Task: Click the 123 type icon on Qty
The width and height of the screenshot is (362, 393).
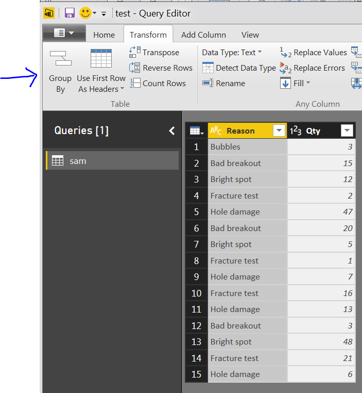Action: (296, 130)
